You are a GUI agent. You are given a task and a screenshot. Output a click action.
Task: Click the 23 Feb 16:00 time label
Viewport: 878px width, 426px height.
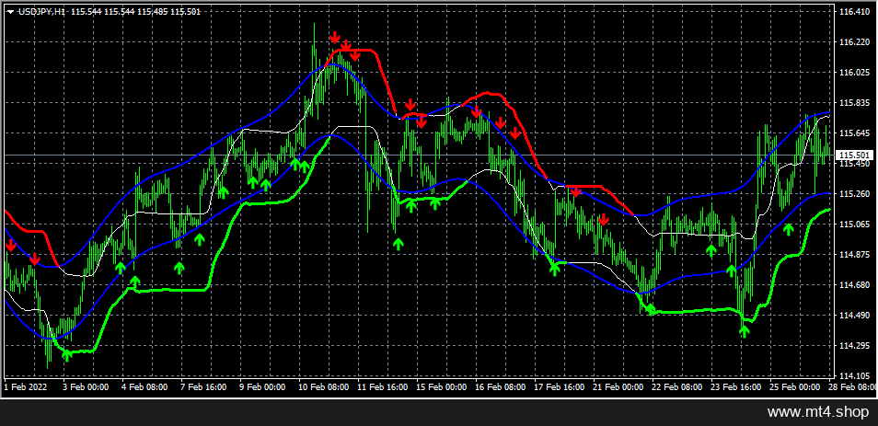click(x=734, y=386)
